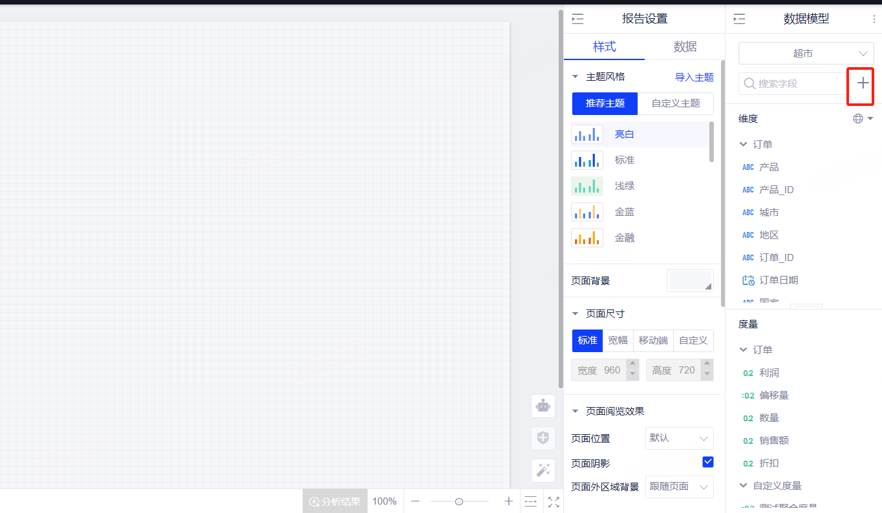This screenshot has height=513, width=882.
Task: Switch to the 数据 tab
Action: [685, 47]
